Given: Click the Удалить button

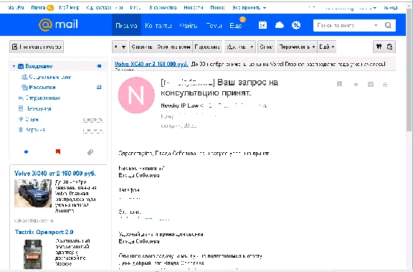Looking at the screenshot, I should coord(237,47).
